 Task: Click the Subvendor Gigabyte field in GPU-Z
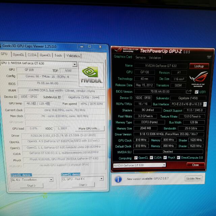click(x=188, y=98)
